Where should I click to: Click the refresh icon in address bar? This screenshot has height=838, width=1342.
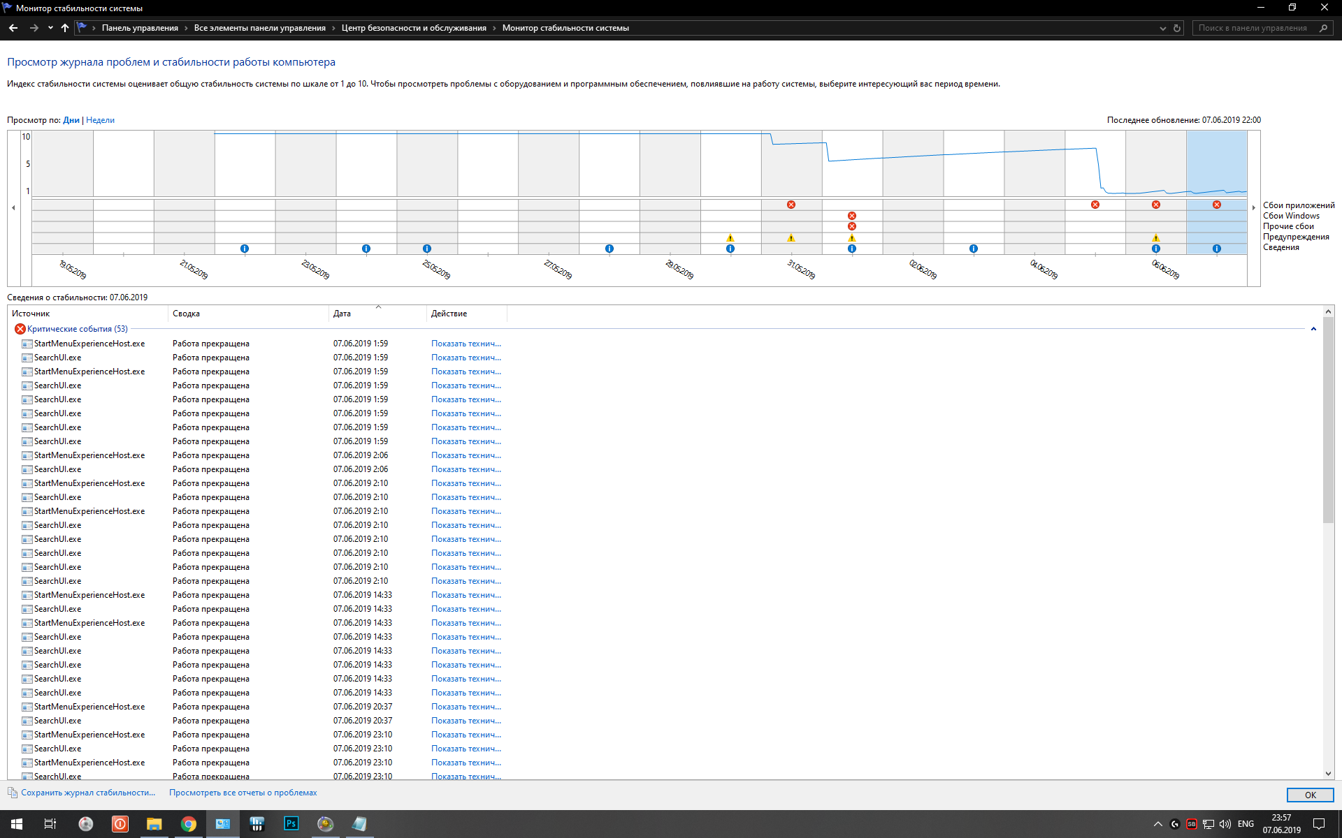1177,29
